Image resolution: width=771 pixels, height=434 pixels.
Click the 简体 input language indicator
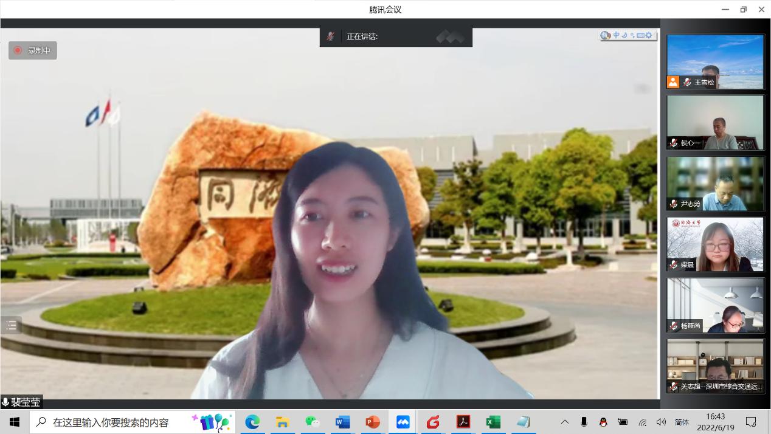pos(682,422)
